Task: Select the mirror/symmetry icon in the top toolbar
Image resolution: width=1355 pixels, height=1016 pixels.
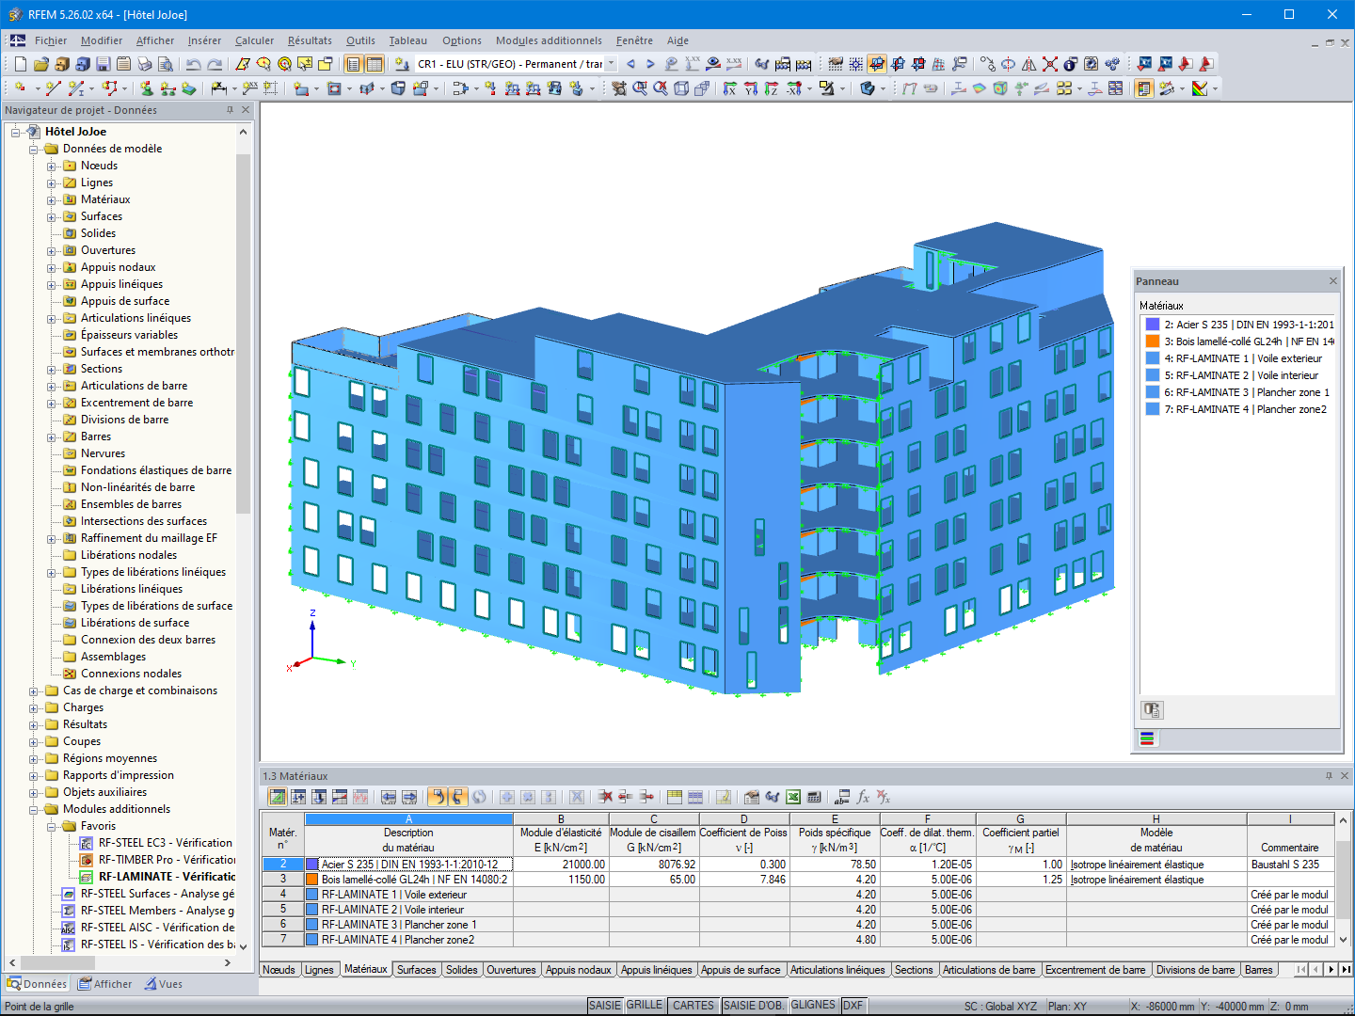Action: coord(1028,64)
